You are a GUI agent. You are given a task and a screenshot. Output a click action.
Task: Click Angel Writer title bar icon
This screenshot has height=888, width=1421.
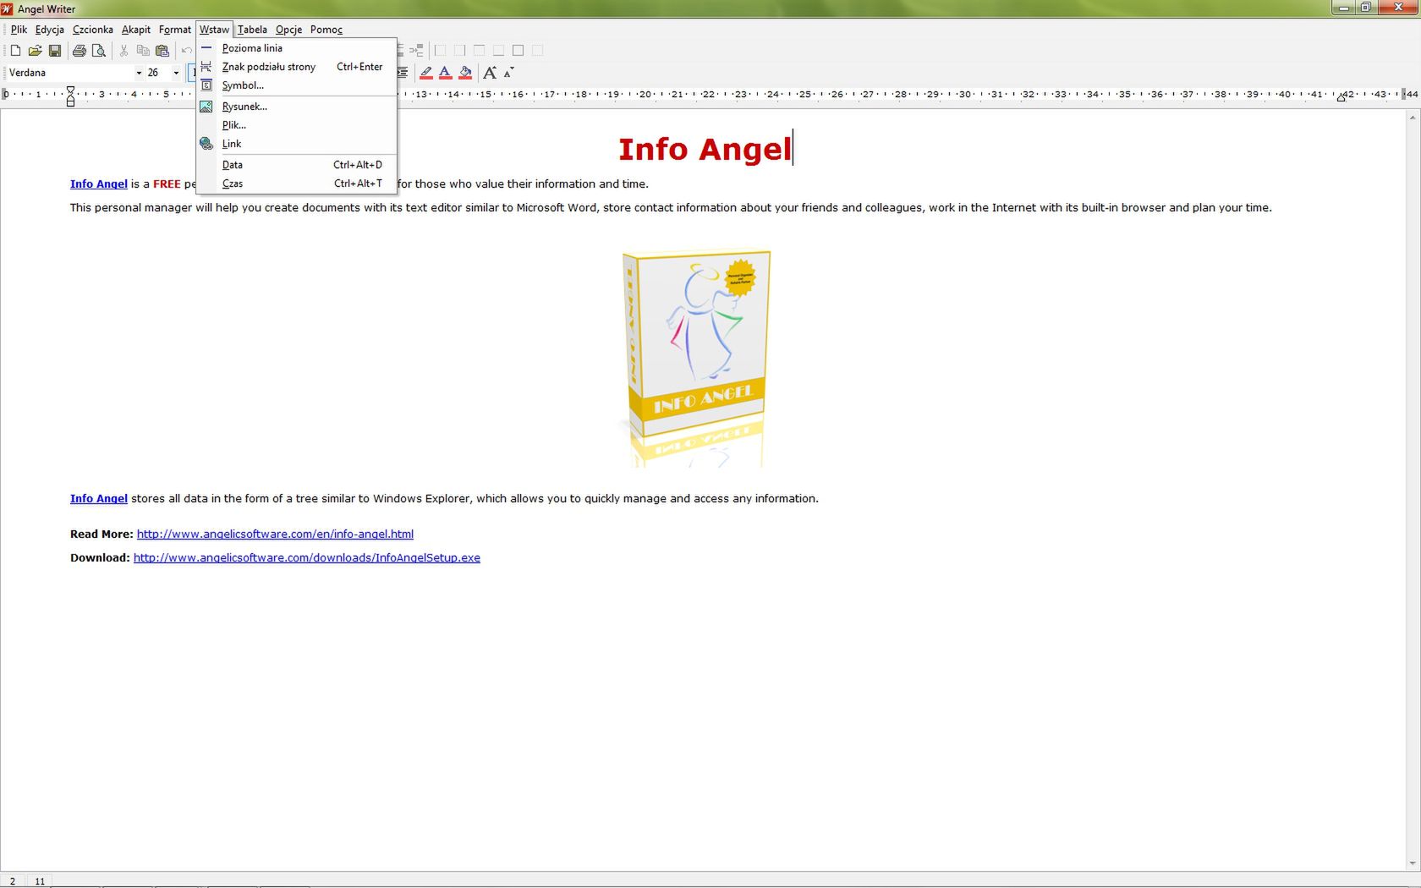[7, 8]
